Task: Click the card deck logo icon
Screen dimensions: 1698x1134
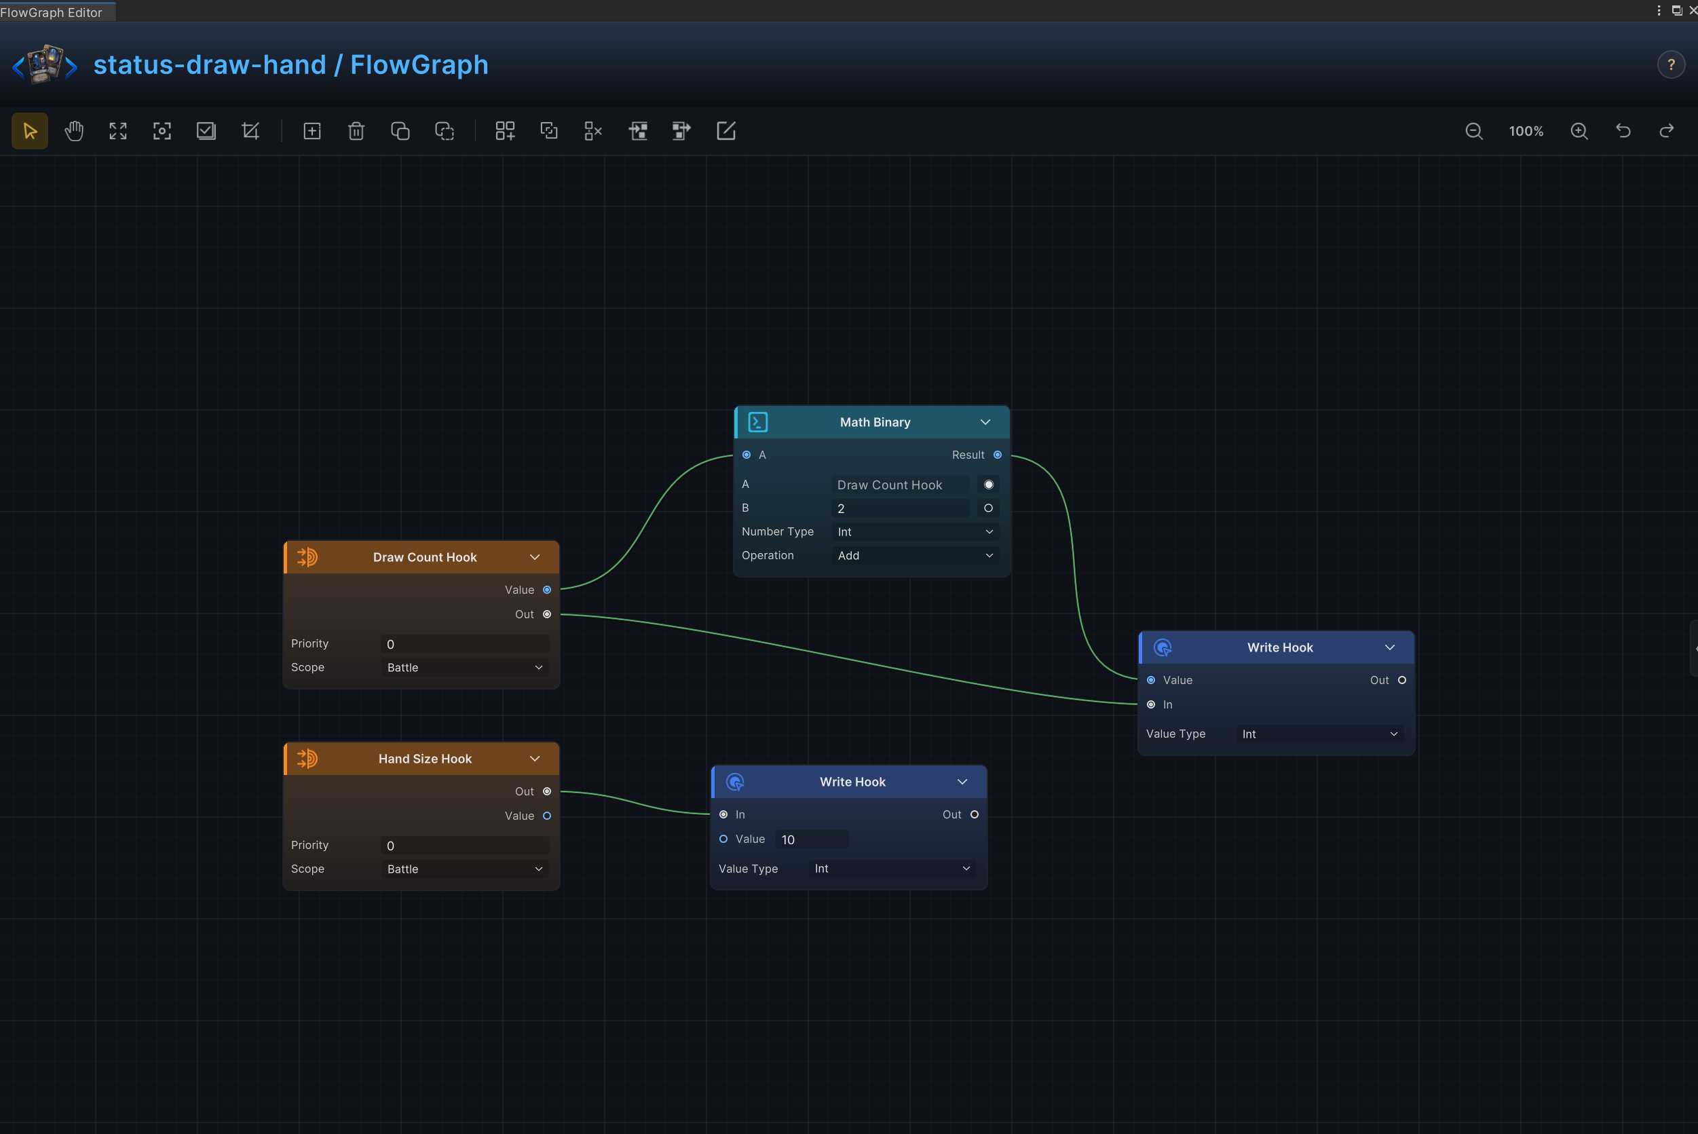Action: 45,64
